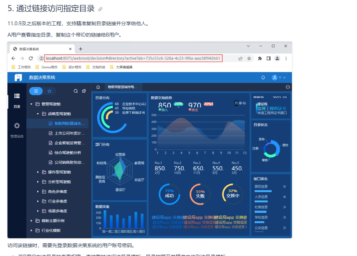This screenshot has height=256, width=357.
Task: Select 季 in the trend period switch
Action: coord(240,103)
